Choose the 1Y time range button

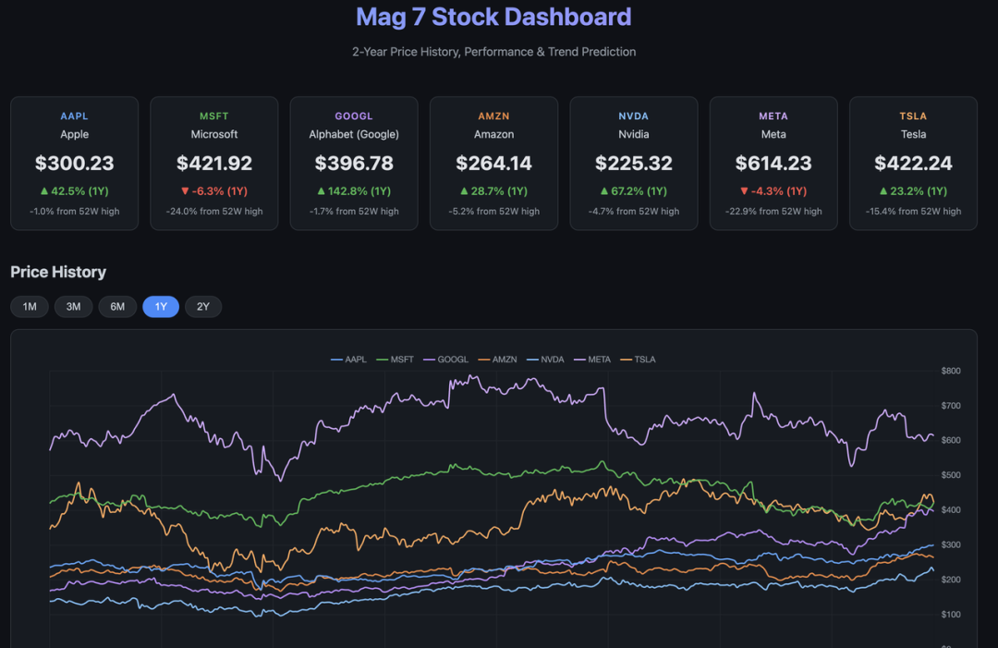[161, 307]
